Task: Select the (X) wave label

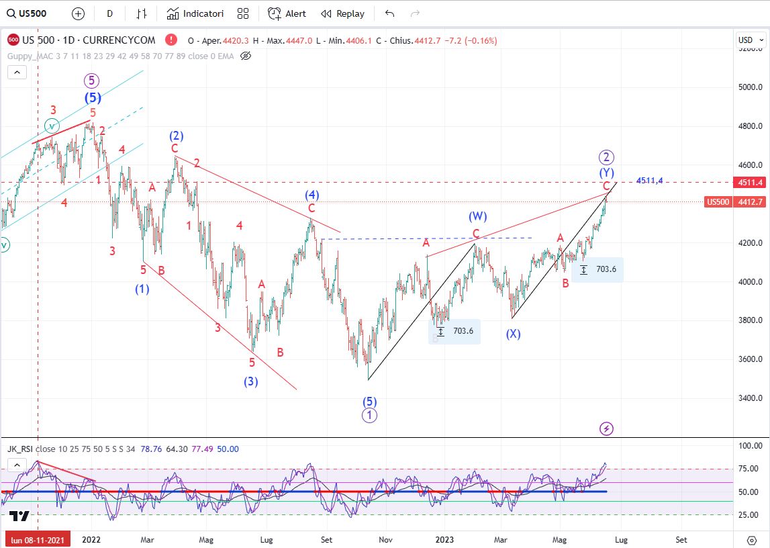Action: (513, 334)
